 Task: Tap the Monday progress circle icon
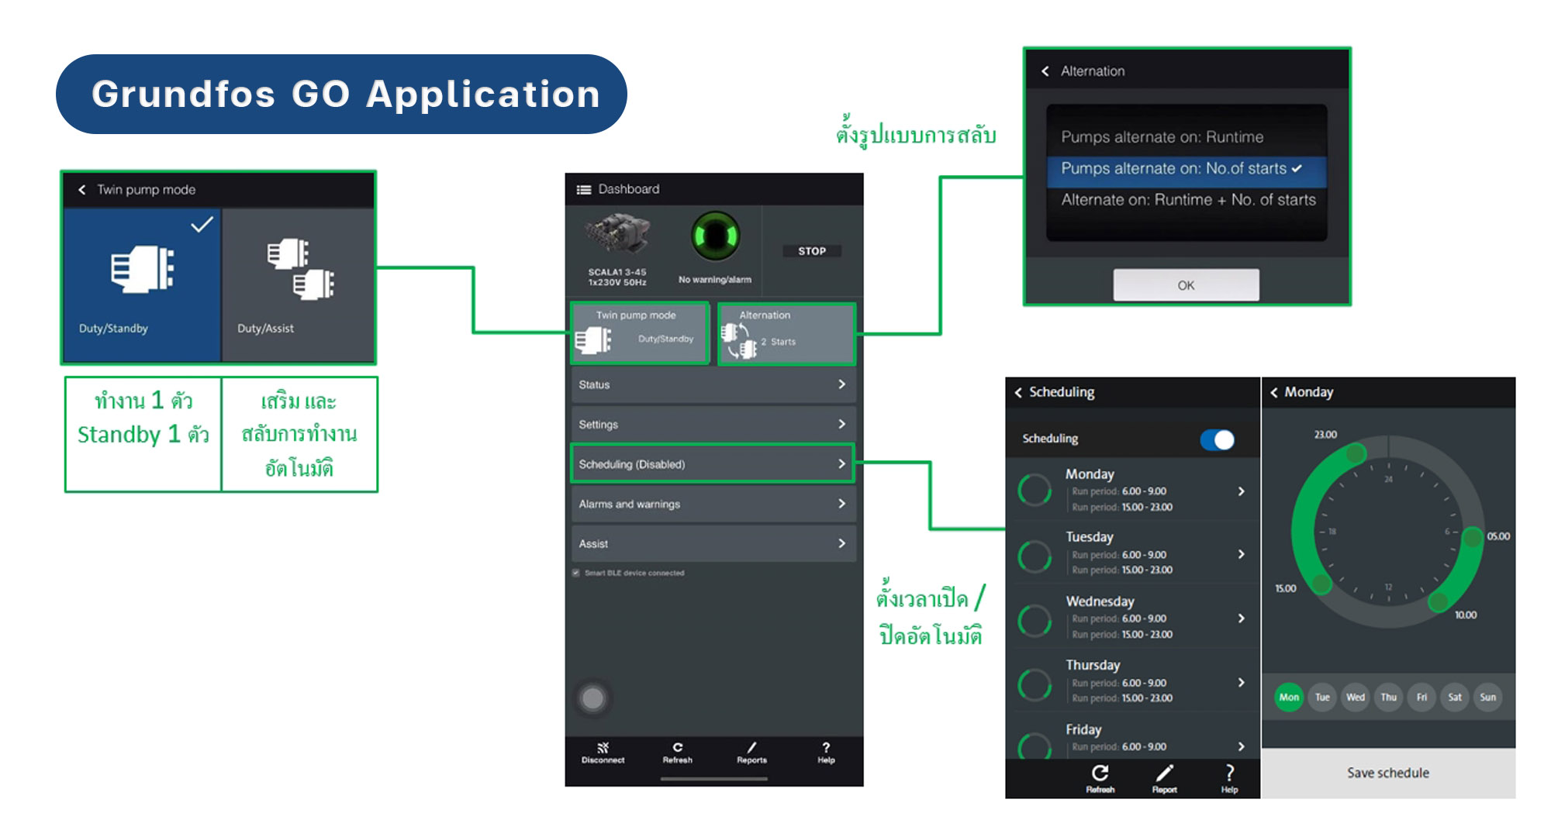pyautogui.click(x=1035, y=490)
